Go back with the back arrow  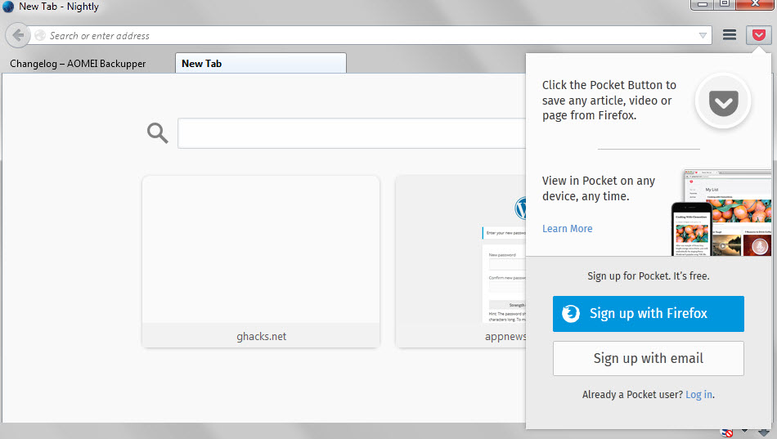tap(18, 36)
